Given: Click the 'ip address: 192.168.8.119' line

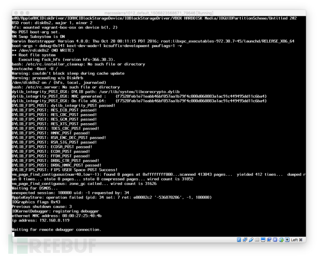Looking at the screenshot, I should (41, 221).
